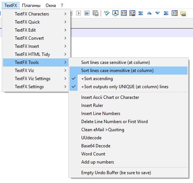Toggle the '+Sort ascending' checked option
Image resolution: width=193 pixels, height=183 pixels.
point(129,79)
